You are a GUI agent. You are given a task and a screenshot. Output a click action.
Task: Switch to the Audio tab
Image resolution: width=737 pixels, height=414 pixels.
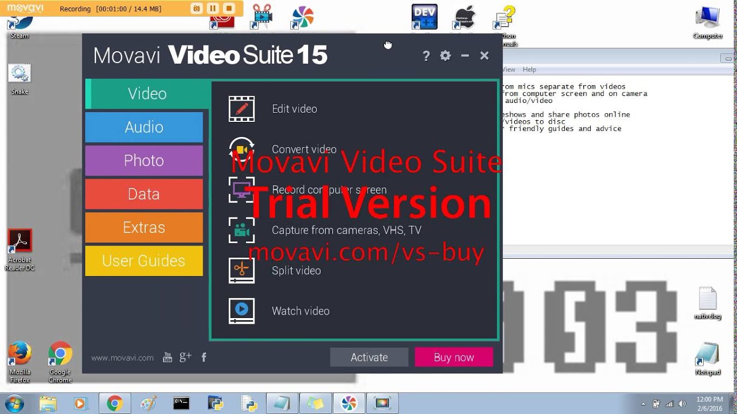coord(144,127)
